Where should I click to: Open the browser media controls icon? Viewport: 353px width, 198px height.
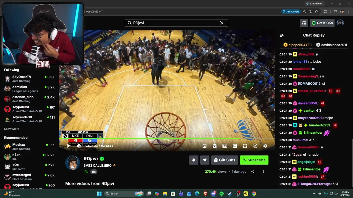(335, 12)
